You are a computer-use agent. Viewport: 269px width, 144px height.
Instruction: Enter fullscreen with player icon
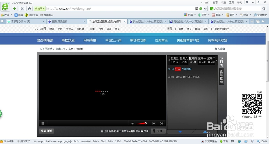coord(162,123)
